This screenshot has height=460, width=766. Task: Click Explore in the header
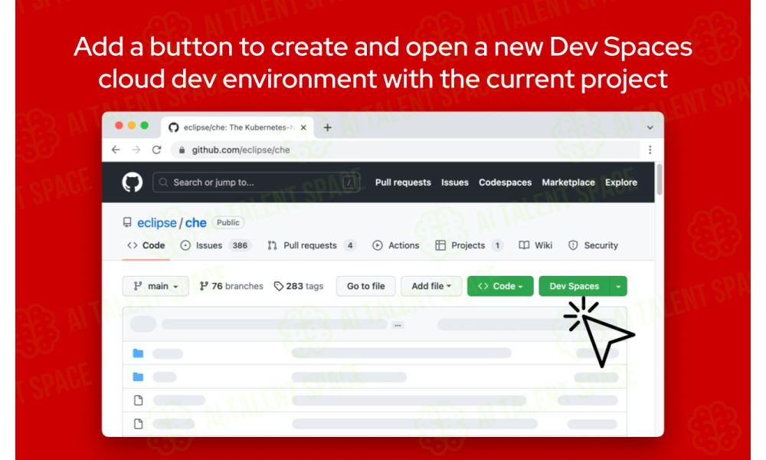coord(621,182)
